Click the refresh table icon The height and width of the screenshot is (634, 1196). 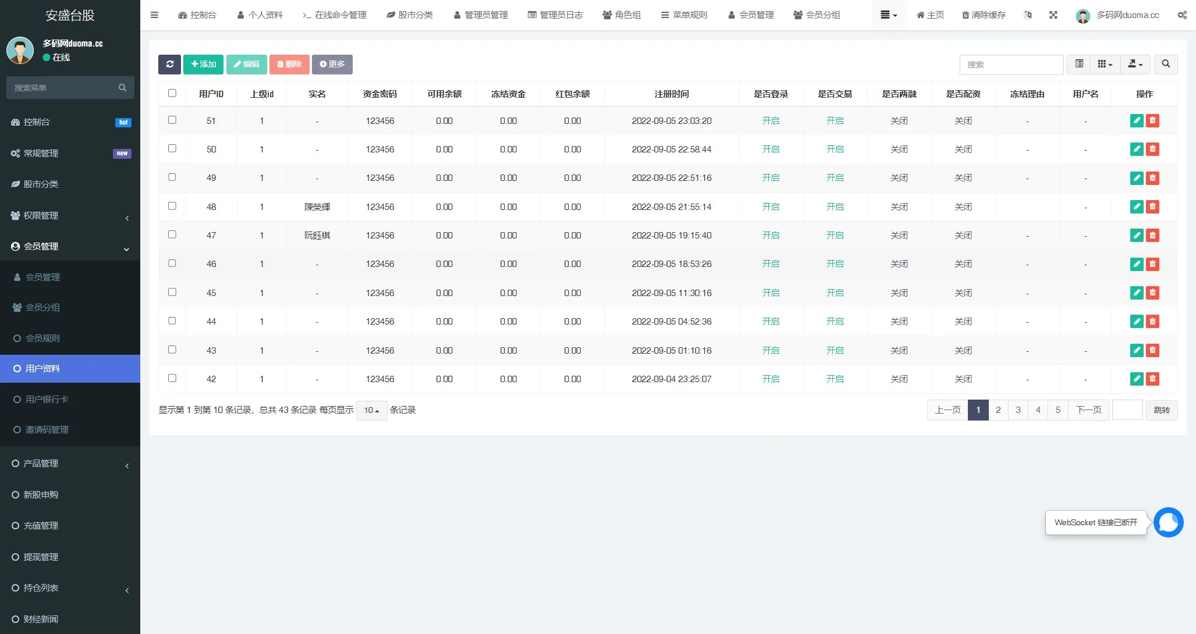tap(169, 65)
